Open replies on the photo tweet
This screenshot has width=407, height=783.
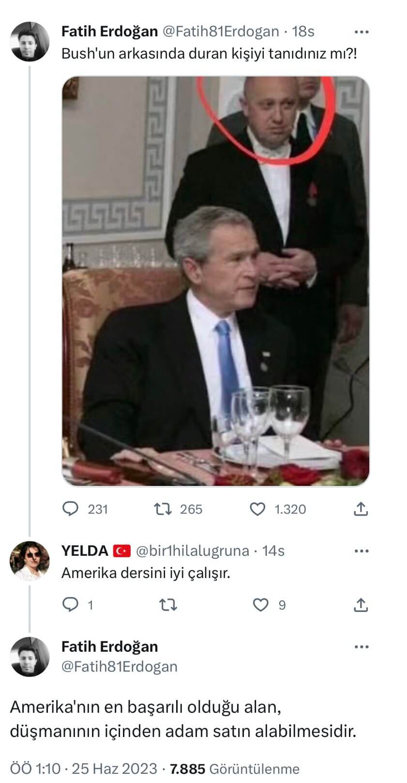[72, 509]
